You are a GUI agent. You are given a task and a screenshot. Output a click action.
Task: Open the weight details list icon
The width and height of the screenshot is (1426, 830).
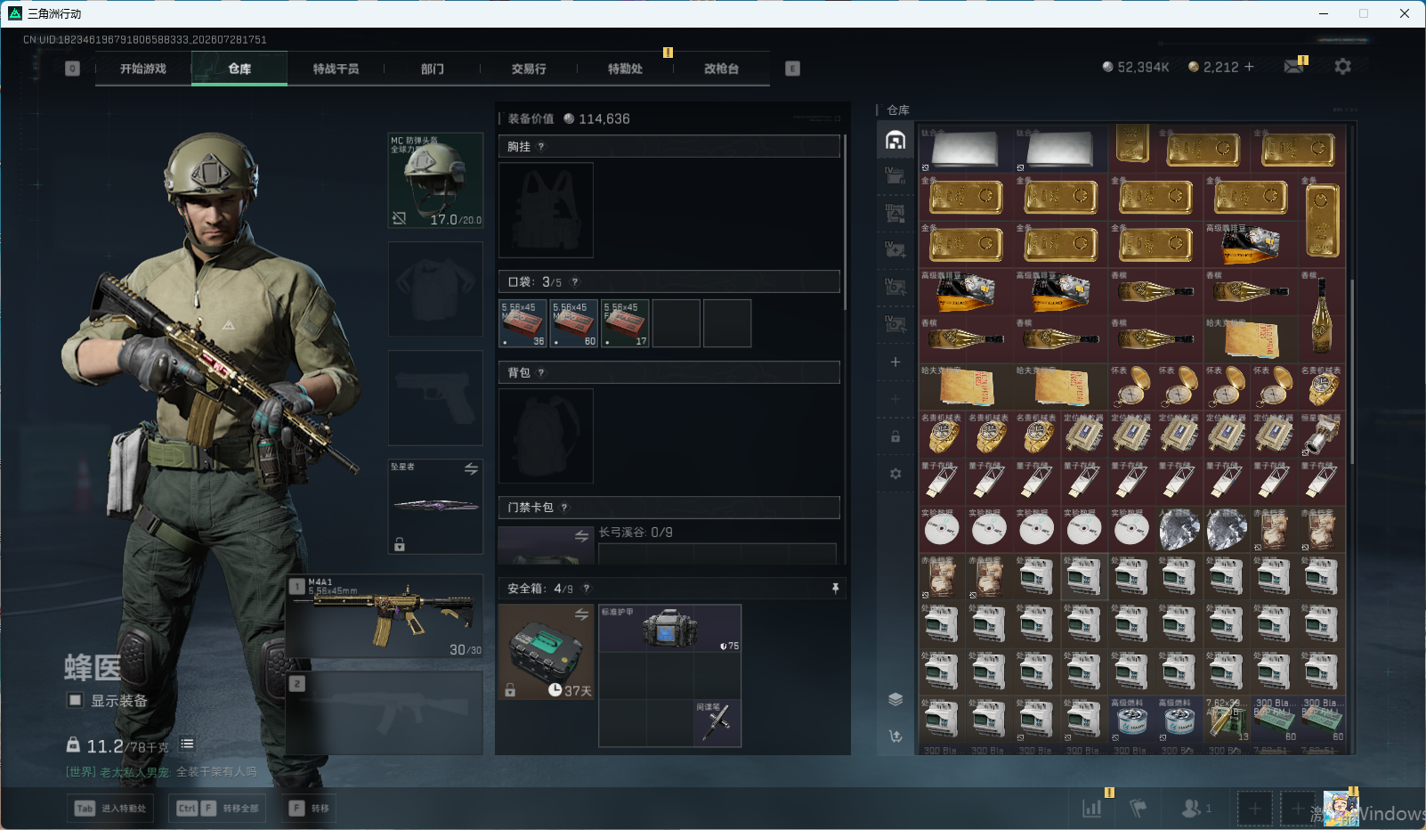pos(187,744)
